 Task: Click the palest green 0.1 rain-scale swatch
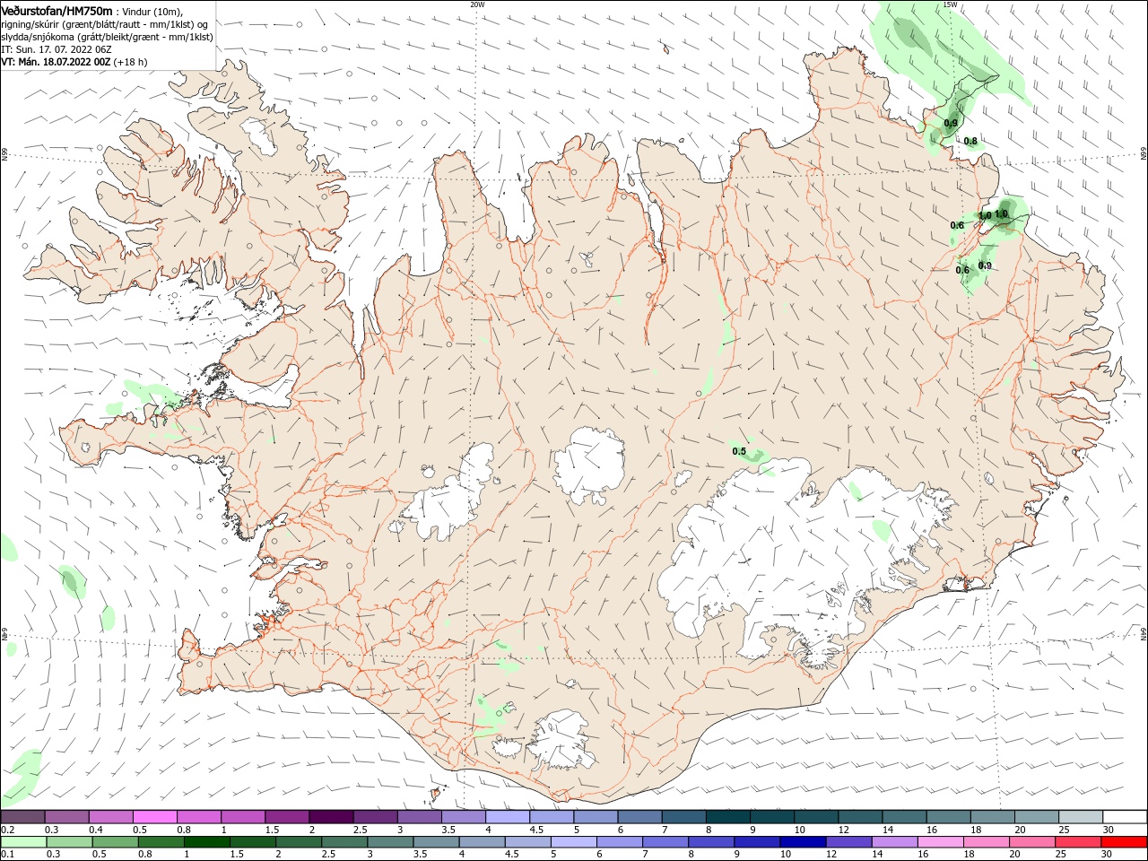click(23, 842)
